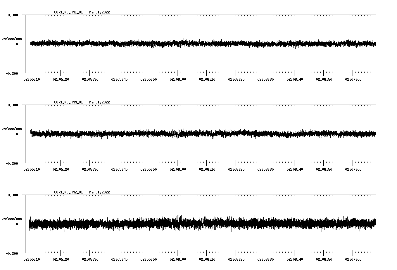Image resolution: width=397 pixels, height=270 pixels.
Task: Click the Mar31,2022 date above the HNZ plot
Action: pyautogui.click(x=100, y=192)
